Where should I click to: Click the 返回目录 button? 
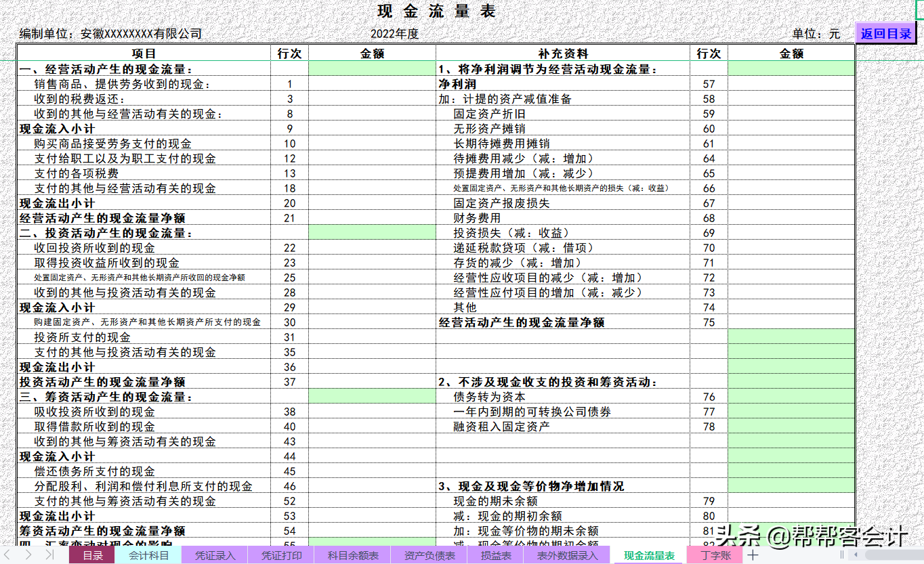(x=886, y=32)
